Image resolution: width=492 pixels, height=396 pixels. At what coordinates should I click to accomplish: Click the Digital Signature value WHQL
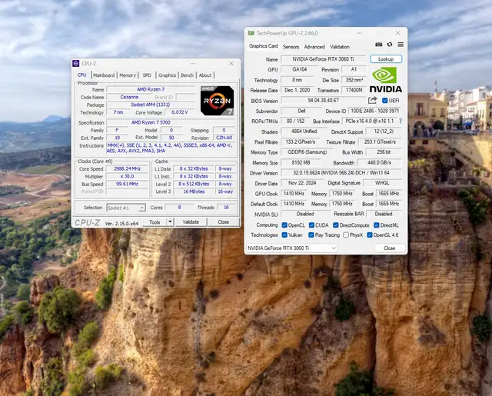[382, 183]
